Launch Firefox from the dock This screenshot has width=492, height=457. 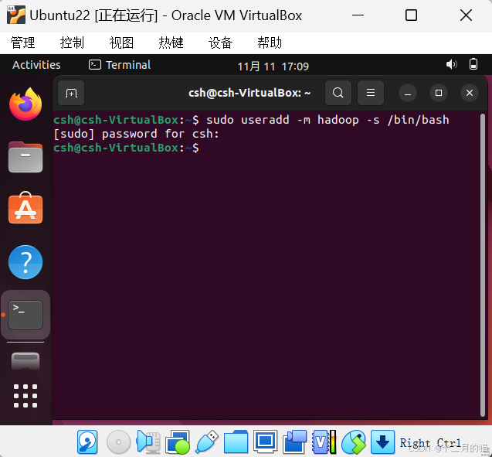(25, 104)
